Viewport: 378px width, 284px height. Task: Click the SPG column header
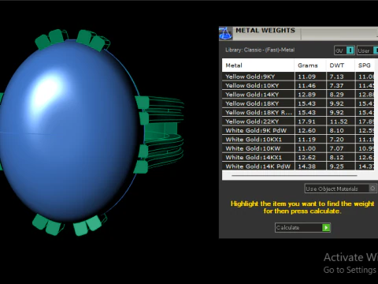pos(365,65)
